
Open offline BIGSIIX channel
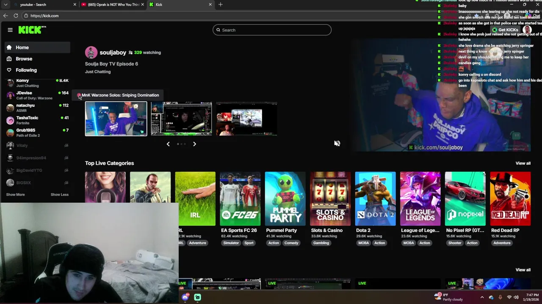coord(37,183)
